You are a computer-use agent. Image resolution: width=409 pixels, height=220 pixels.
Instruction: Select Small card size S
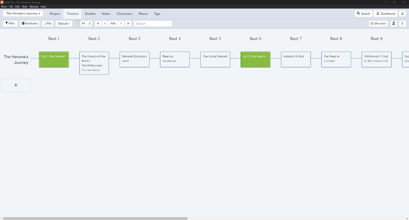click(x=89, y=24)
